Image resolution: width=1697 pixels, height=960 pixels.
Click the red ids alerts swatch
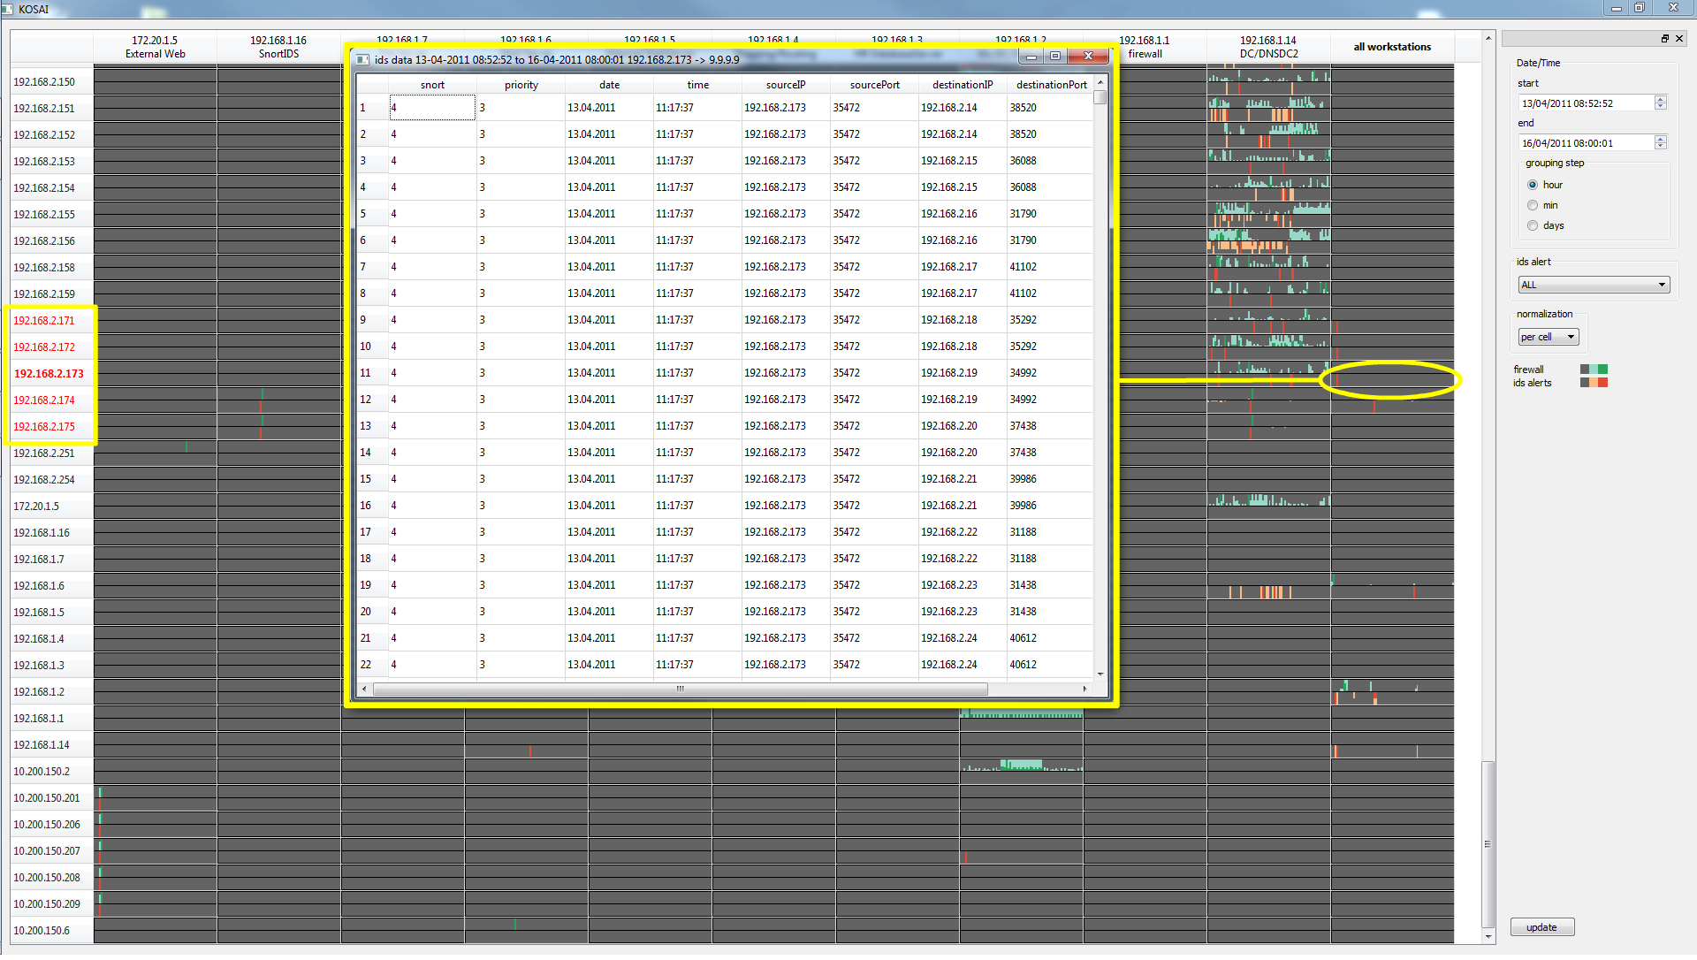1602,384
